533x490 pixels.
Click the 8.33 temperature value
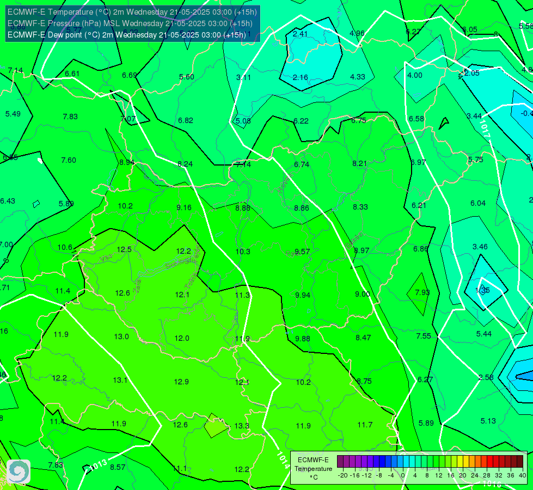point(360,207)
